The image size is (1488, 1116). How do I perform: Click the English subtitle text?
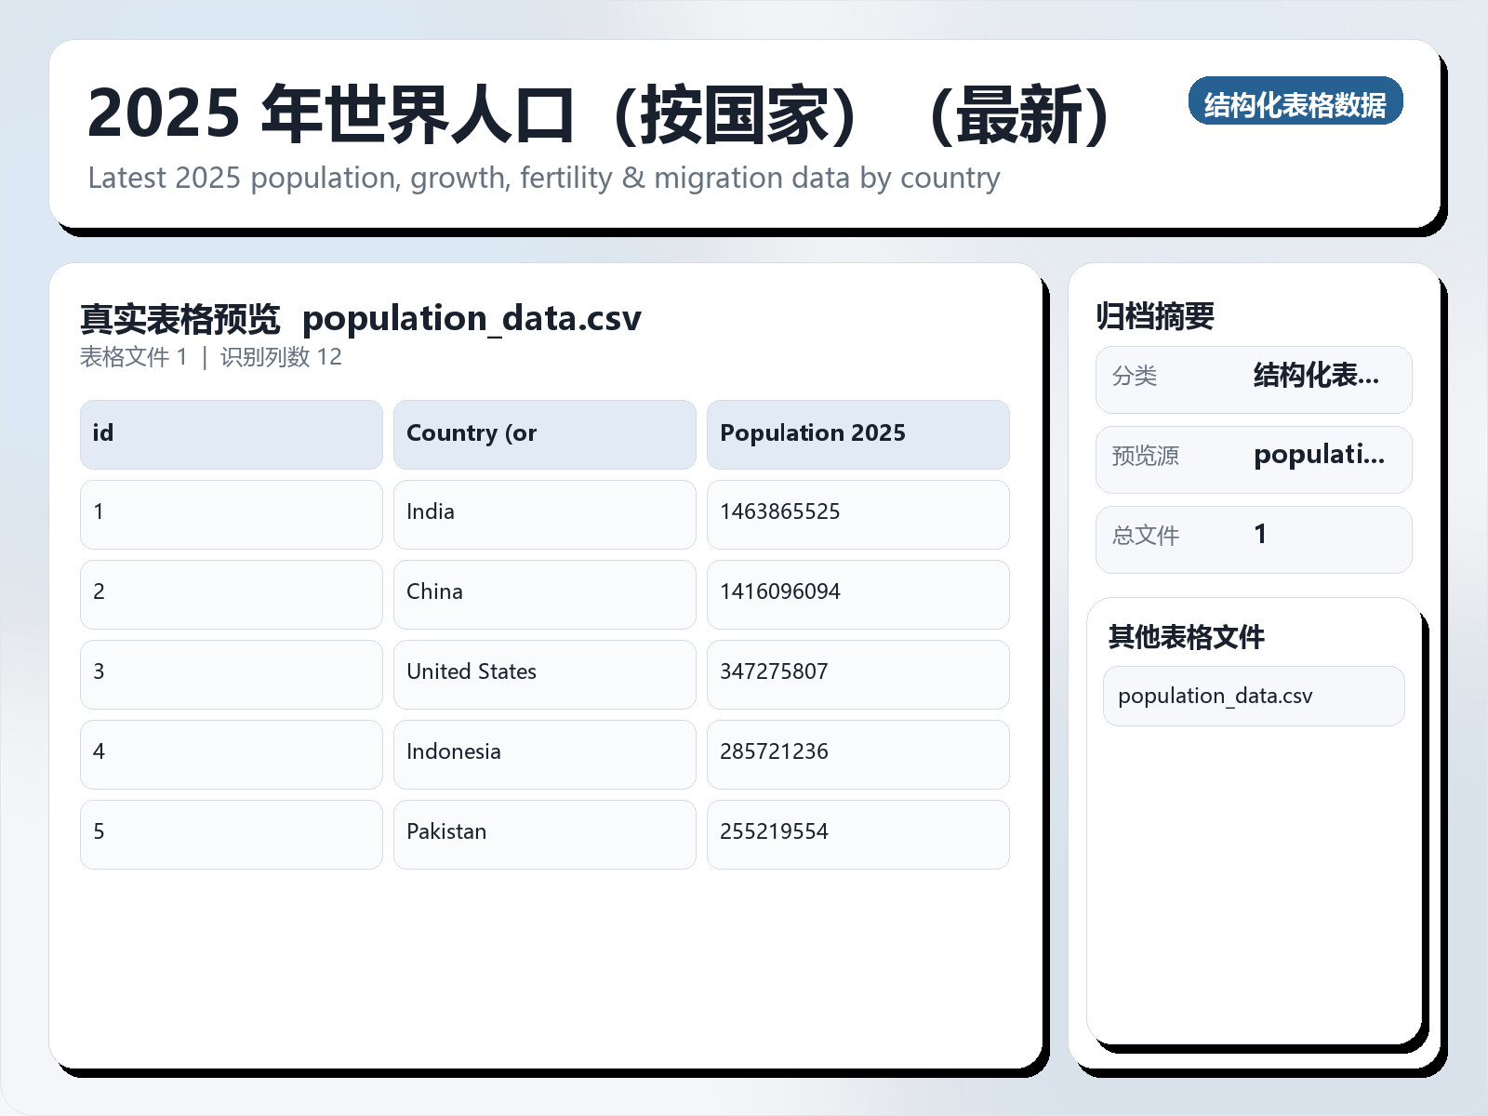point(543,178)
